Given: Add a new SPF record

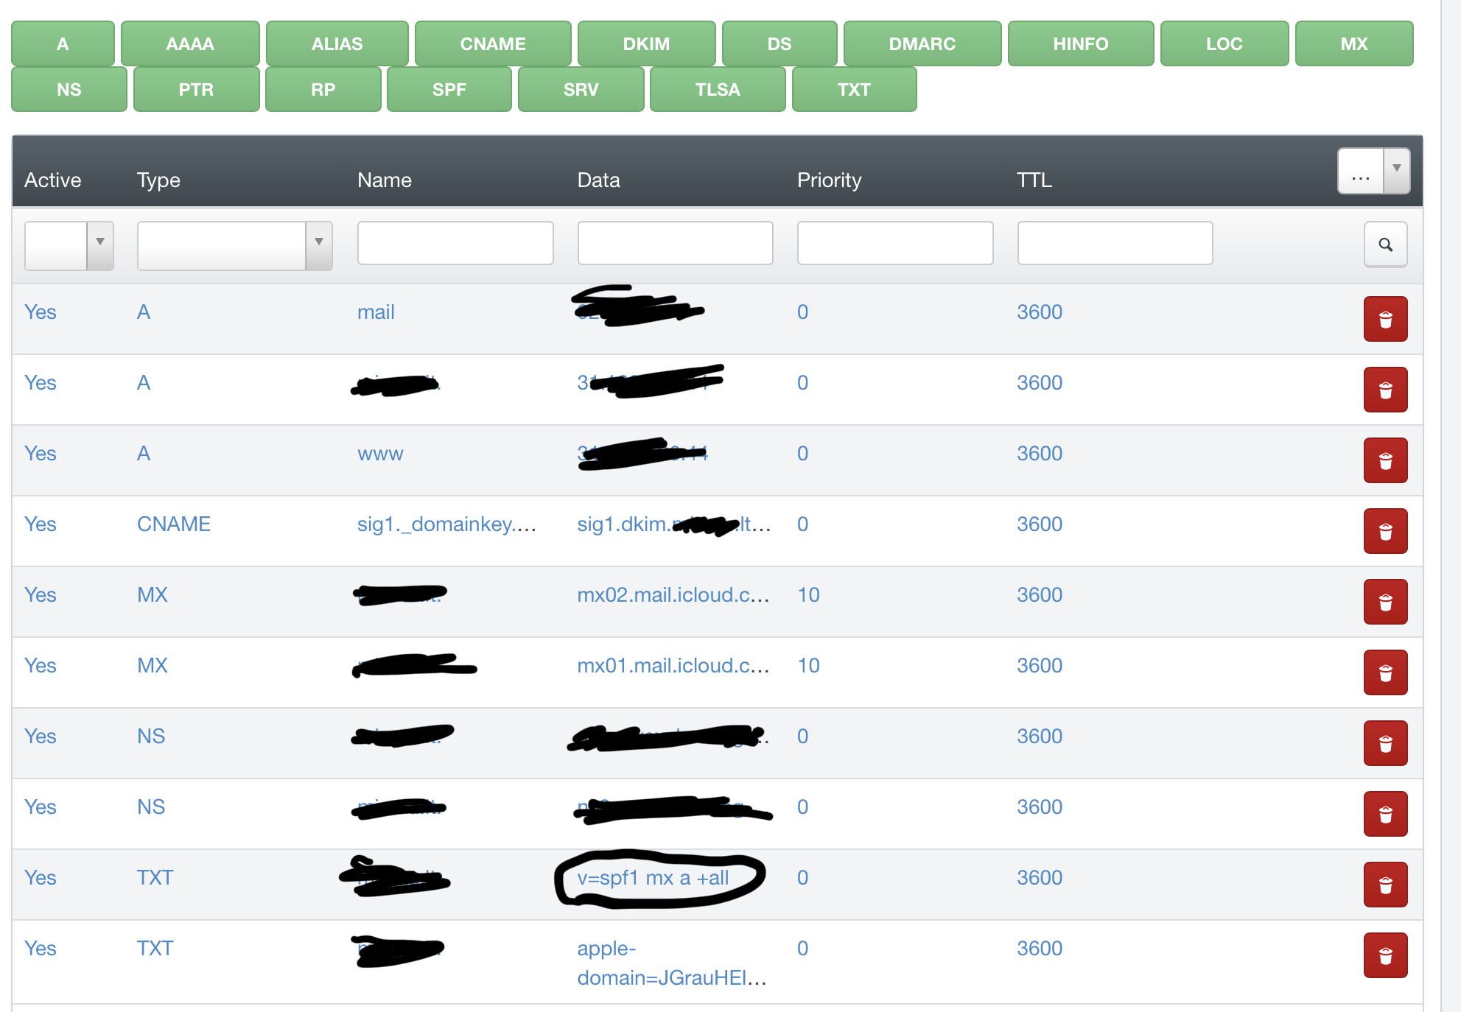Looking at the screenshot, I should tap(449, 90).
